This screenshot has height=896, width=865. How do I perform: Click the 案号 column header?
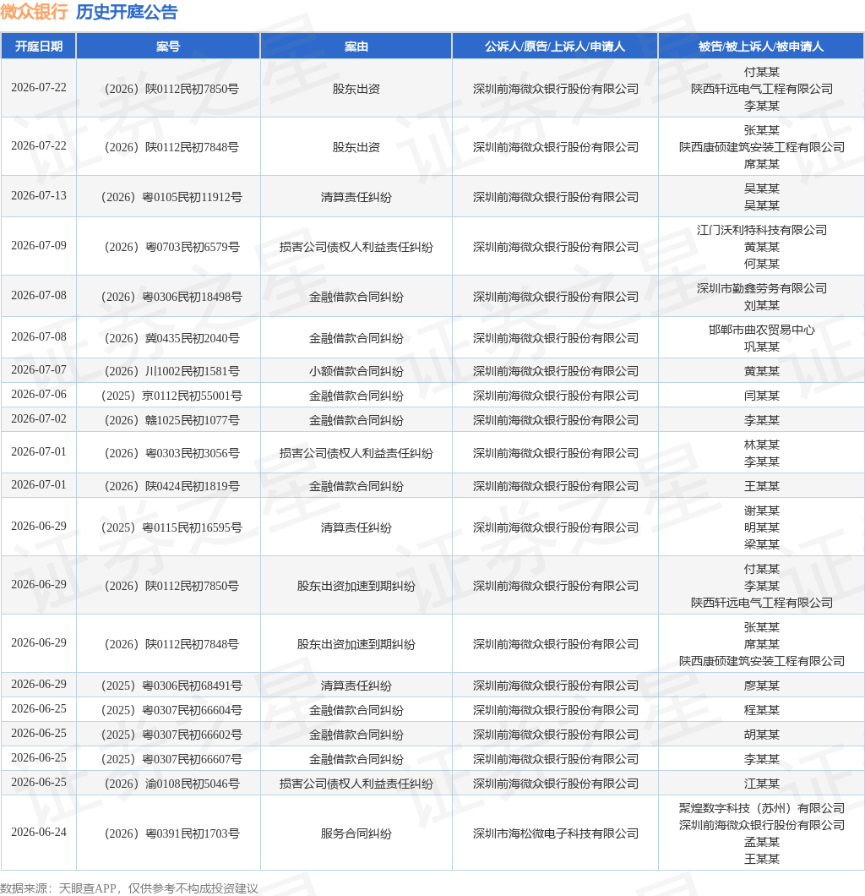pos(168,46)
